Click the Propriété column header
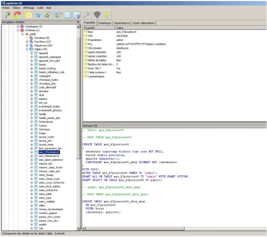267x237 pixels. [99, 28]
